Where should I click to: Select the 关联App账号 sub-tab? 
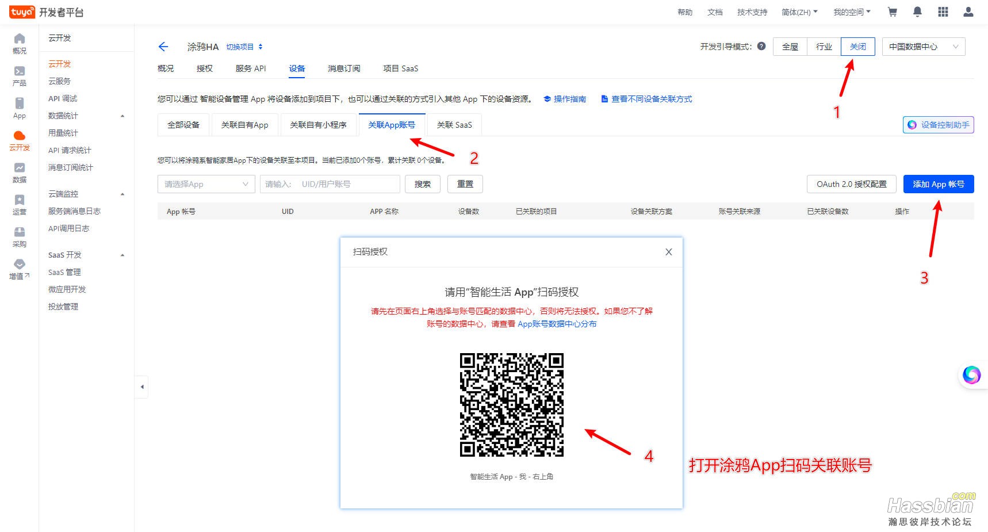[392, 125]
